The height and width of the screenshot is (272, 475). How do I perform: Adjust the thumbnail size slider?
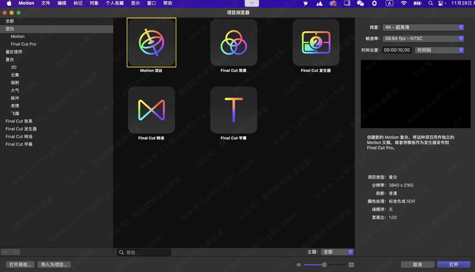[324, 265]
